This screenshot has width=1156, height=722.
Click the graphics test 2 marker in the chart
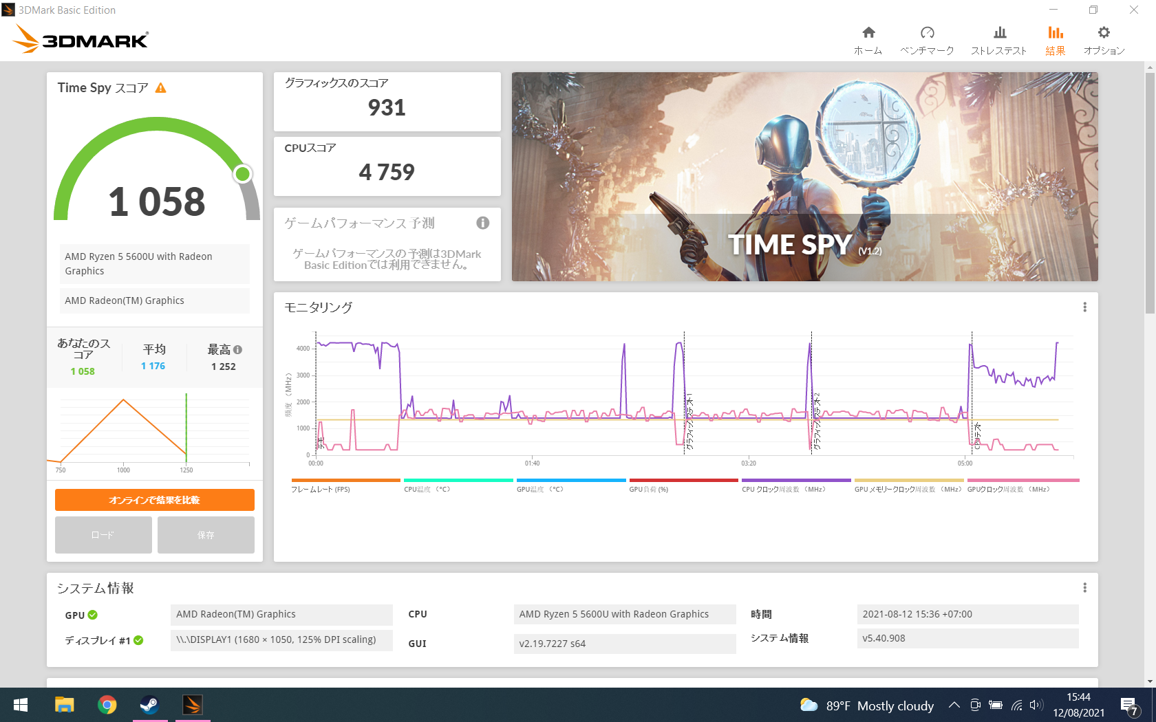tap(816, 423)
